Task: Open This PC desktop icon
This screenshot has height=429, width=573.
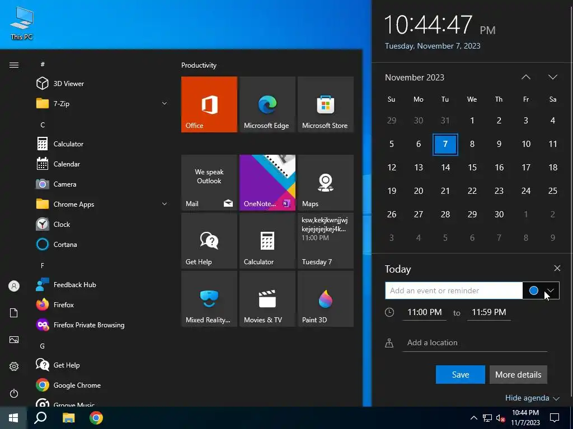Action: point(22,23)
